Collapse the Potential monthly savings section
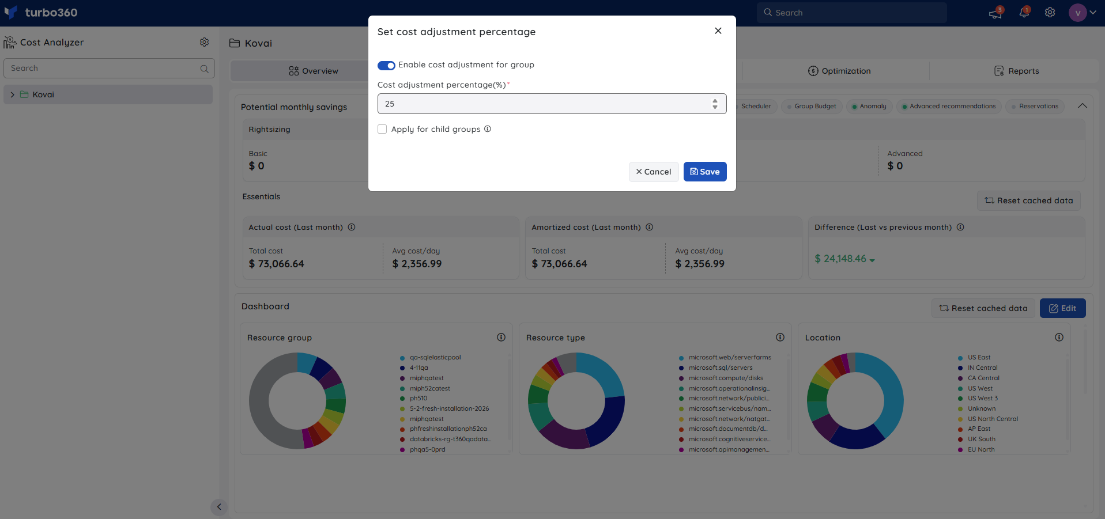The height and width of the screenshot is (519, 1105). coord(1083,106)
